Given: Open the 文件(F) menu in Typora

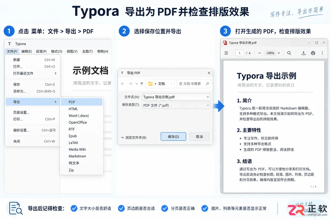Looking at the screenshot, I should point(12,51).
